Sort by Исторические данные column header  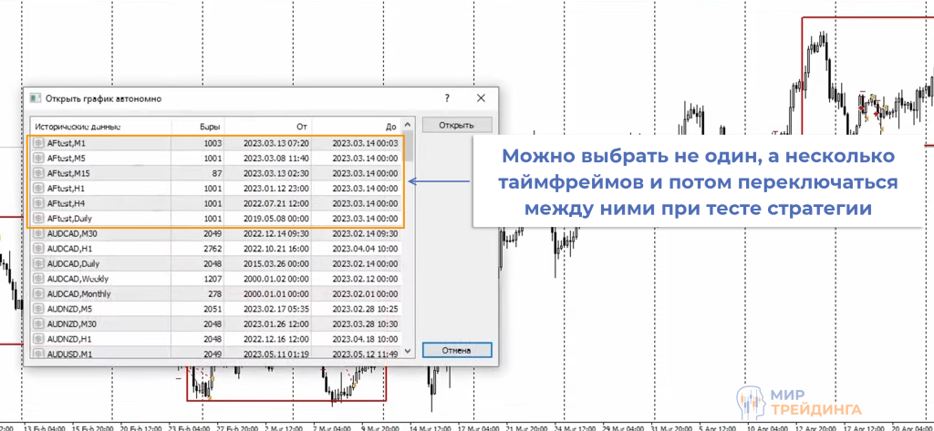click(101, 127)
